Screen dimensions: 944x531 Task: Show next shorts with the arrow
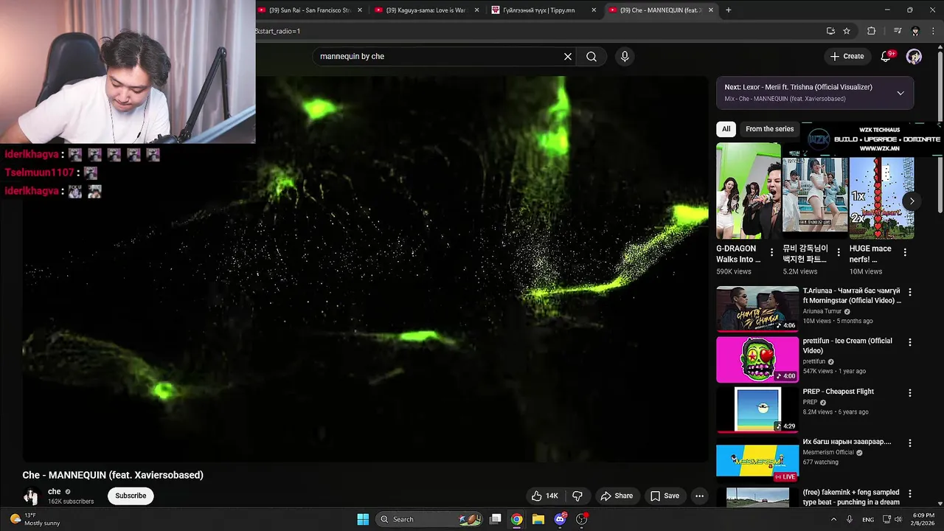click(x=912, y=201)
